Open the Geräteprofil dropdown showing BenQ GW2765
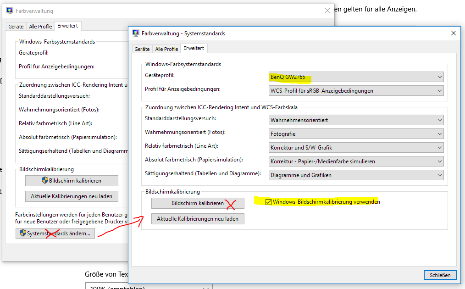465x289 pixels. [x=356, y=77]
